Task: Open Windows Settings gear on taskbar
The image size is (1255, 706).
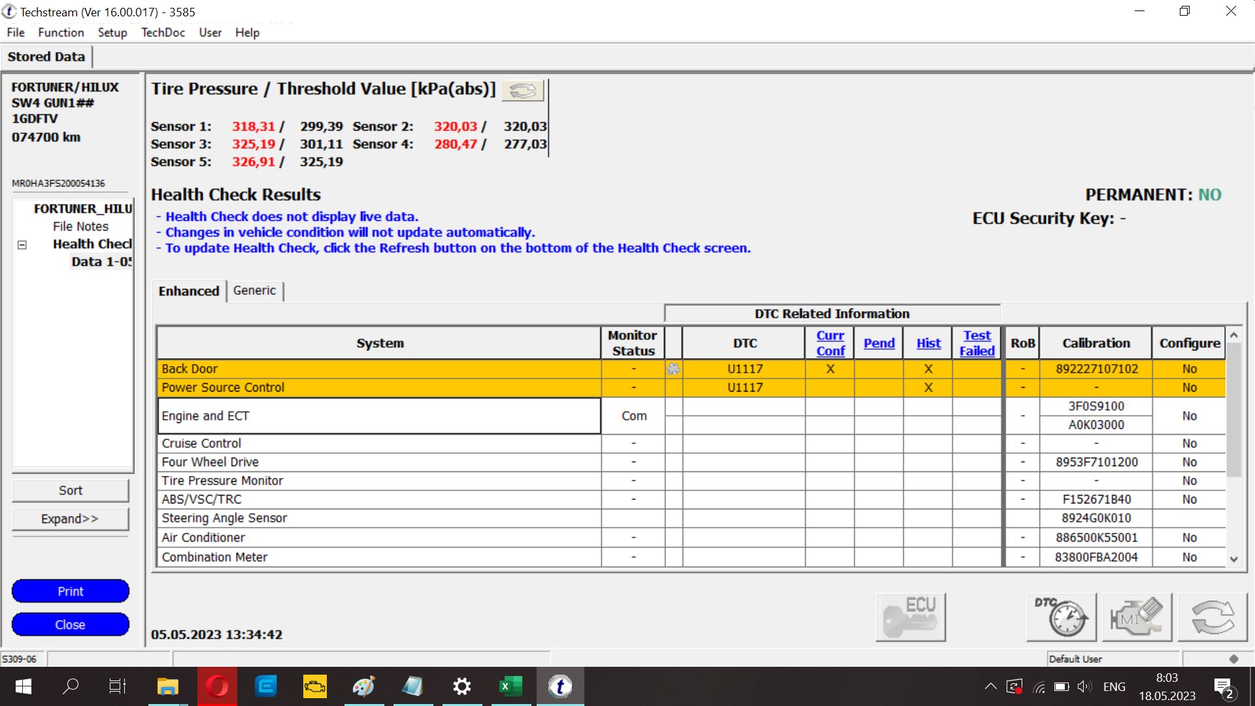Action: (x=462, y=686)
